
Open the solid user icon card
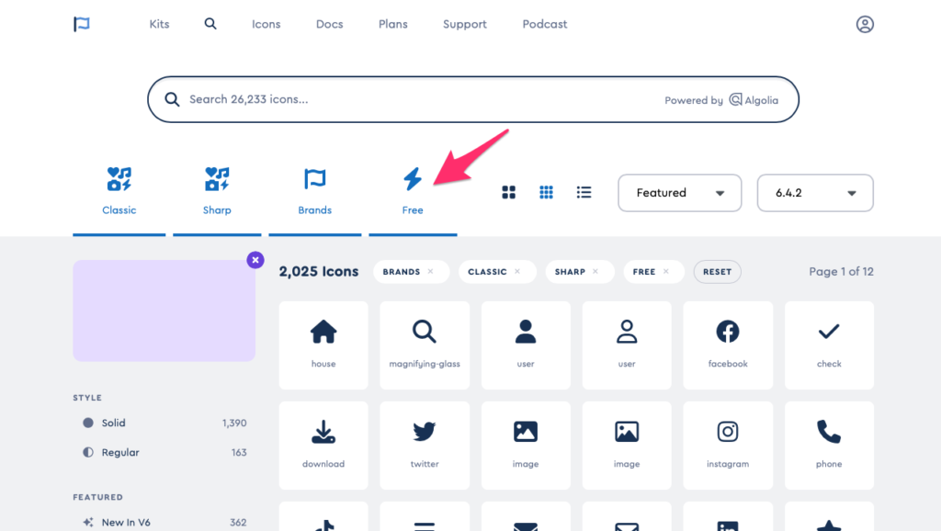pos(526,345)
